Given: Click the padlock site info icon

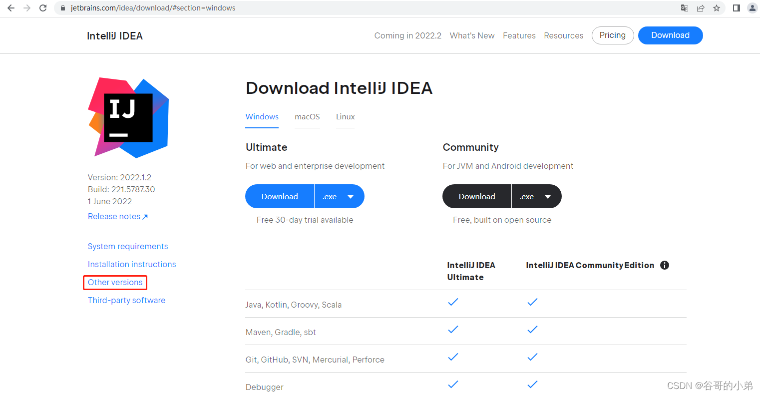Looking at the screenshot, I should pos(63,8).
